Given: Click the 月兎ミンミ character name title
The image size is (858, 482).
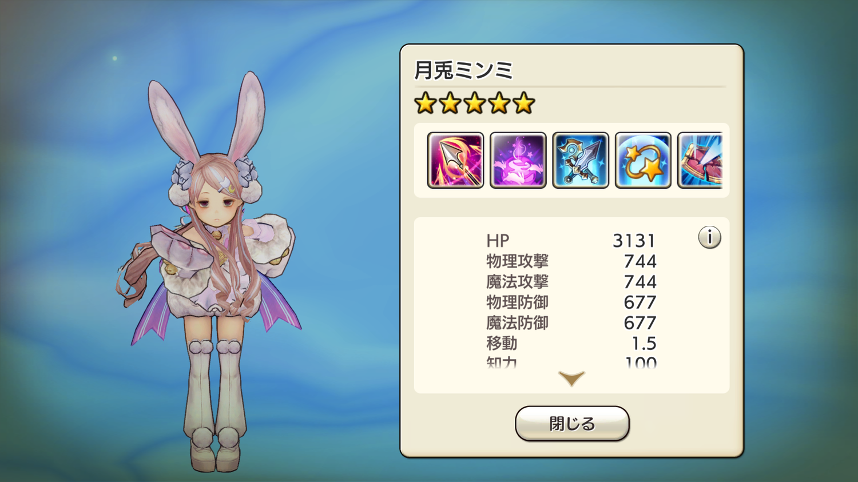Looking at the screenshot, I should click(x=463, y=70).
